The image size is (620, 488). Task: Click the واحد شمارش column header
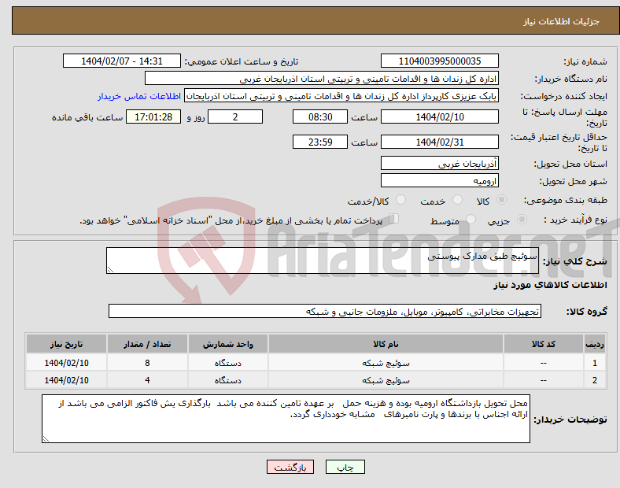(x=227, y=344)
